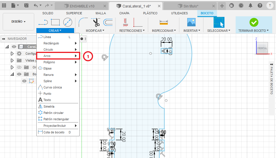Open the RESTRICCIONES dropdown

[x=132, y=31]
